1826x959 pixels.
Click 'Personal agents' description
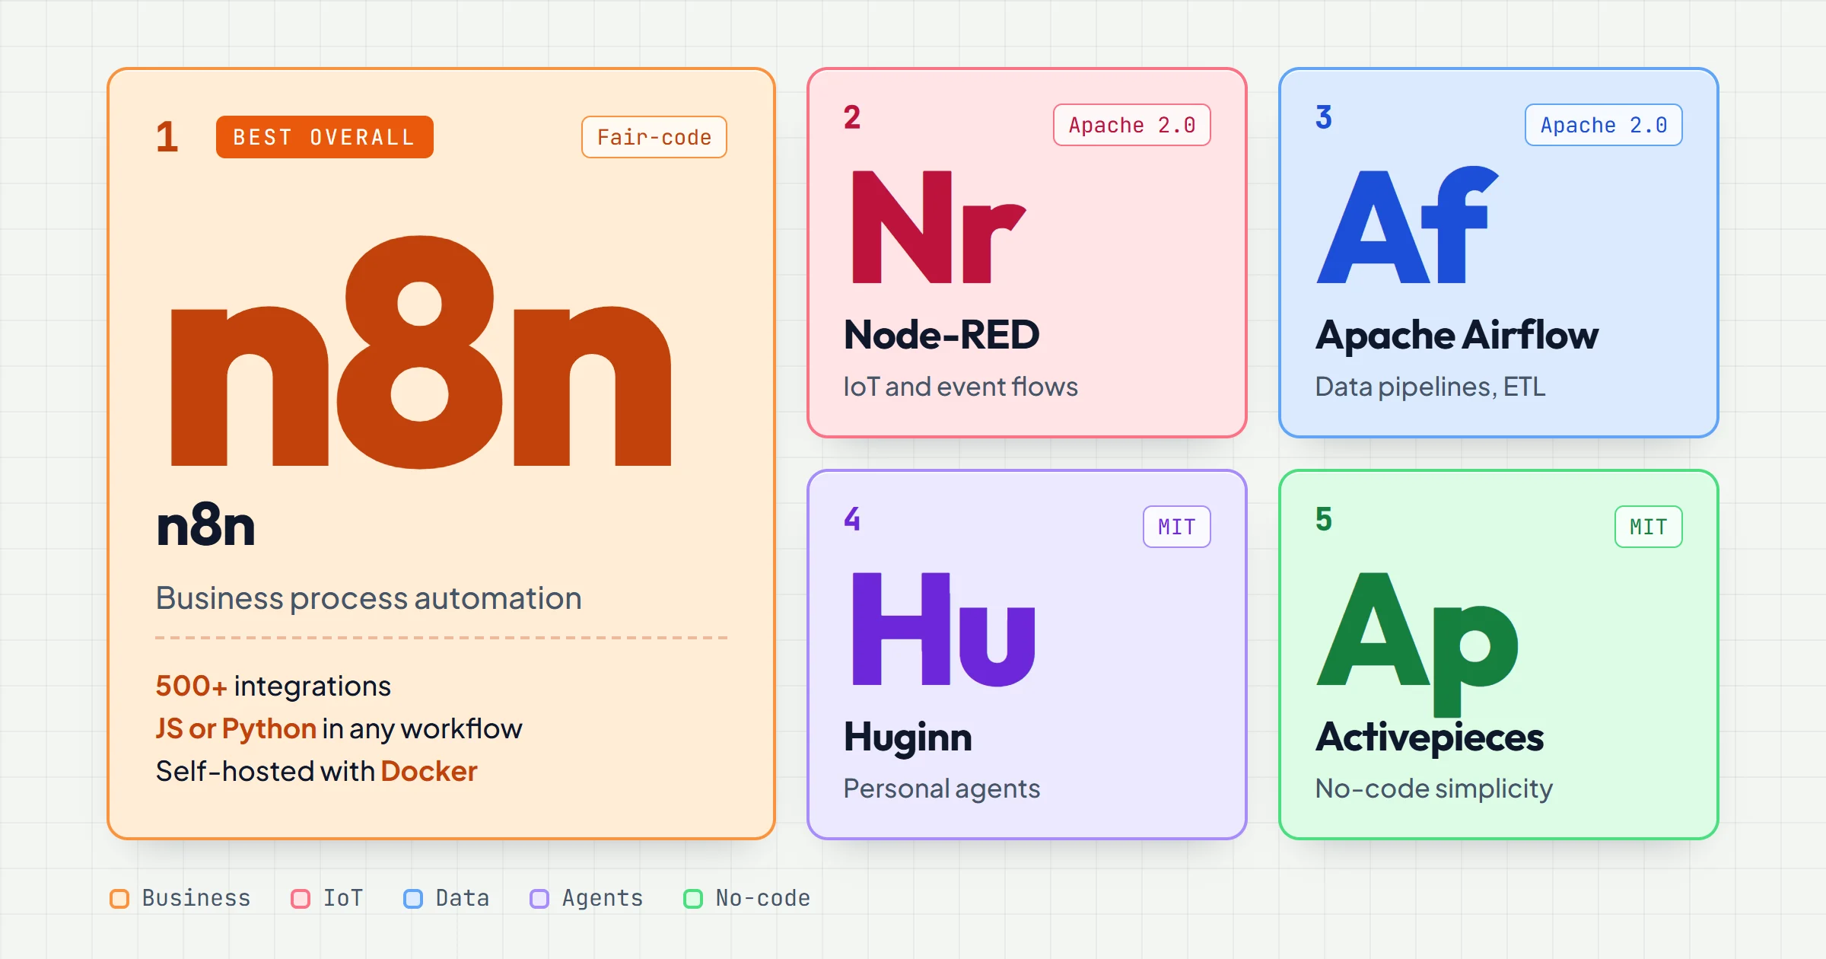(941, 789)
